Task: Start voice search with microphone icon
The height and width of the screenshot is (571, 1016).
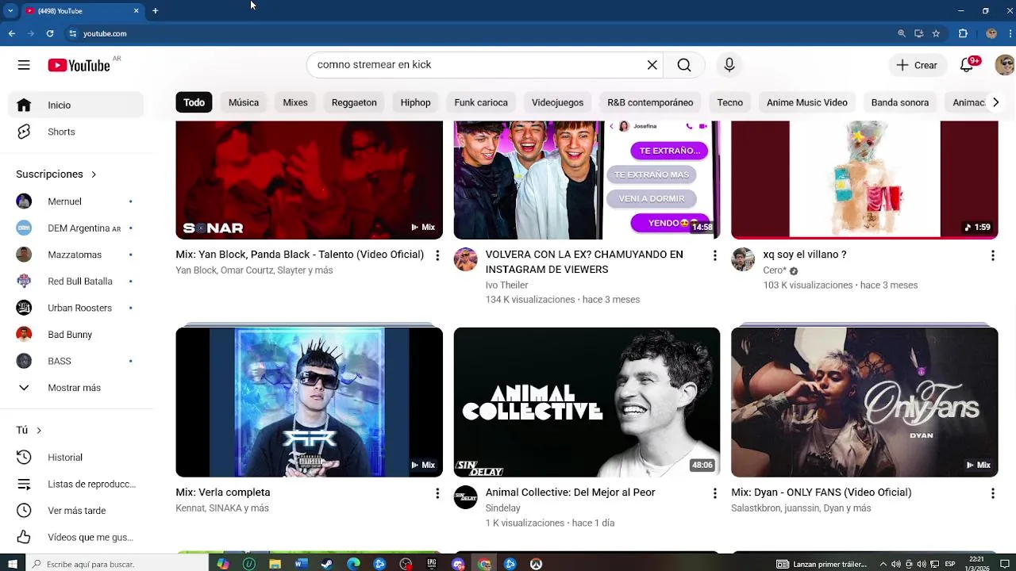Action: [729, 65]
